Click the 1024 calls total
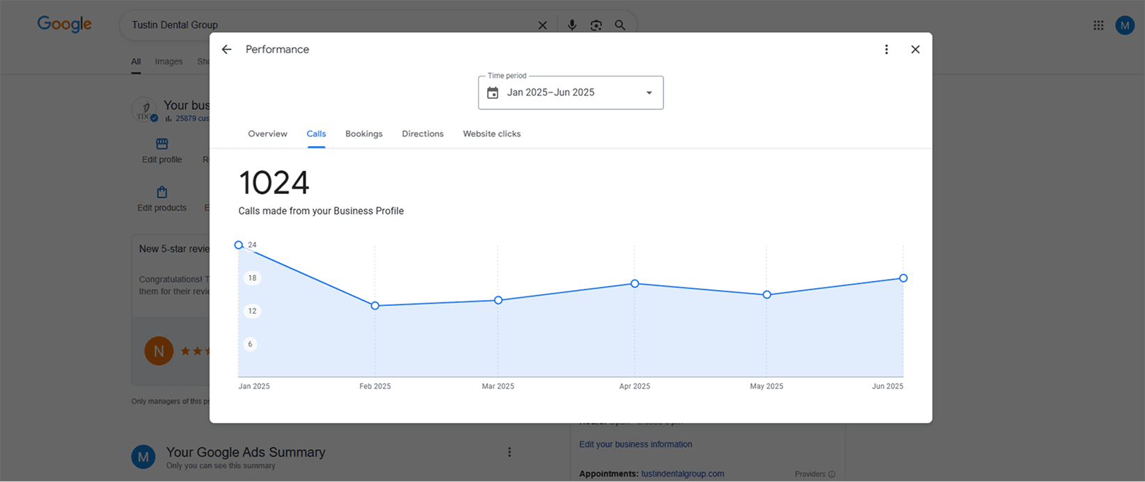This screenshot has height=482, width=1145. (274, 183)
